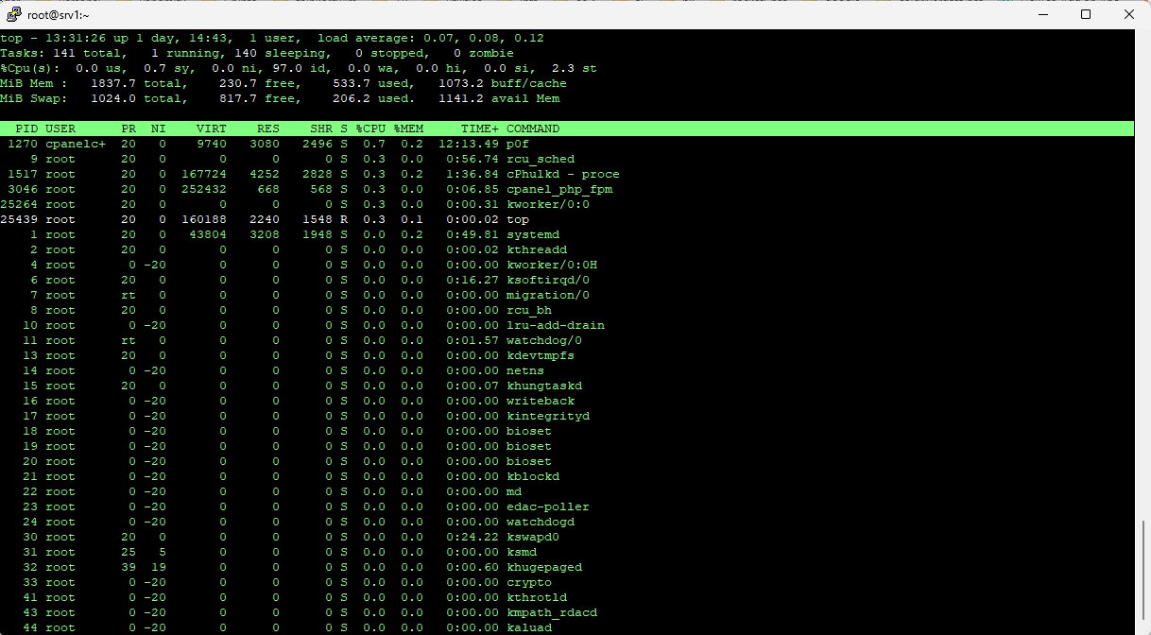Select the p0f process row command
1151x635 pixels.
pyautogui.click(x=518, y=144)
